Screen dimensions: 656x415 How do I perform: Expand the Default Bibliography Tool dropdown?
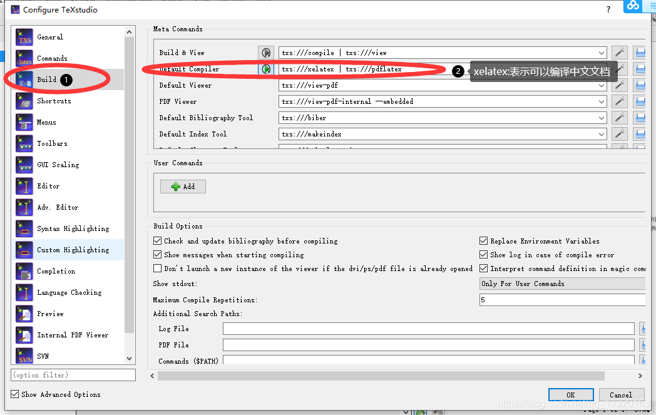click(x=601, y=118)
